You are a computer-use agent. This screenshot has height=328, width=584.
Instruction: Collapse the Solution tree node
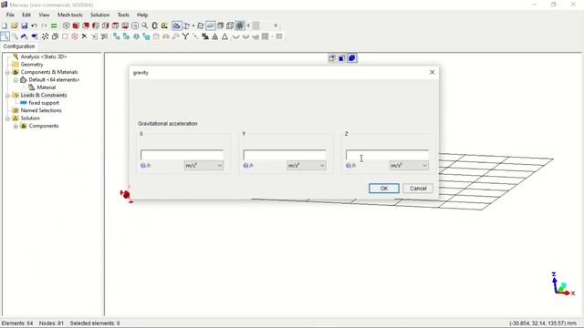tap(7, 118)
